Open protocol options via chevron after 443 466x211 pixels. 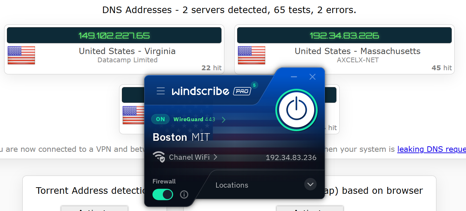point(224,119)
